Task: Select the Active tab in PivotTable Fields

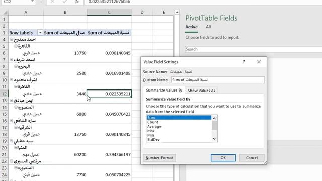Action: click(x=191, y=27)
